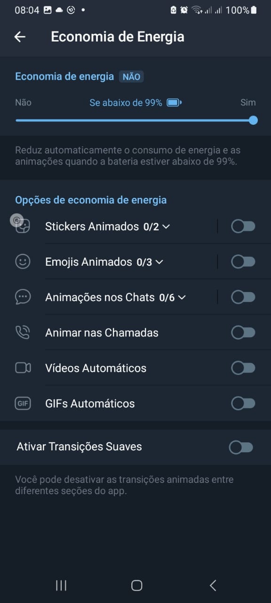Tap the NÃO badge next to Economia de energia

[131, 77]
